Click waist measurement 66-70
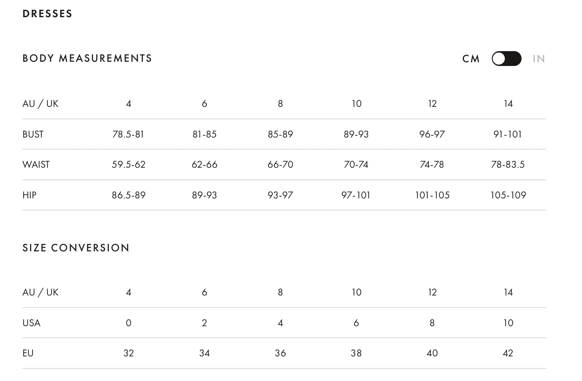 click(x=280, y=164)
